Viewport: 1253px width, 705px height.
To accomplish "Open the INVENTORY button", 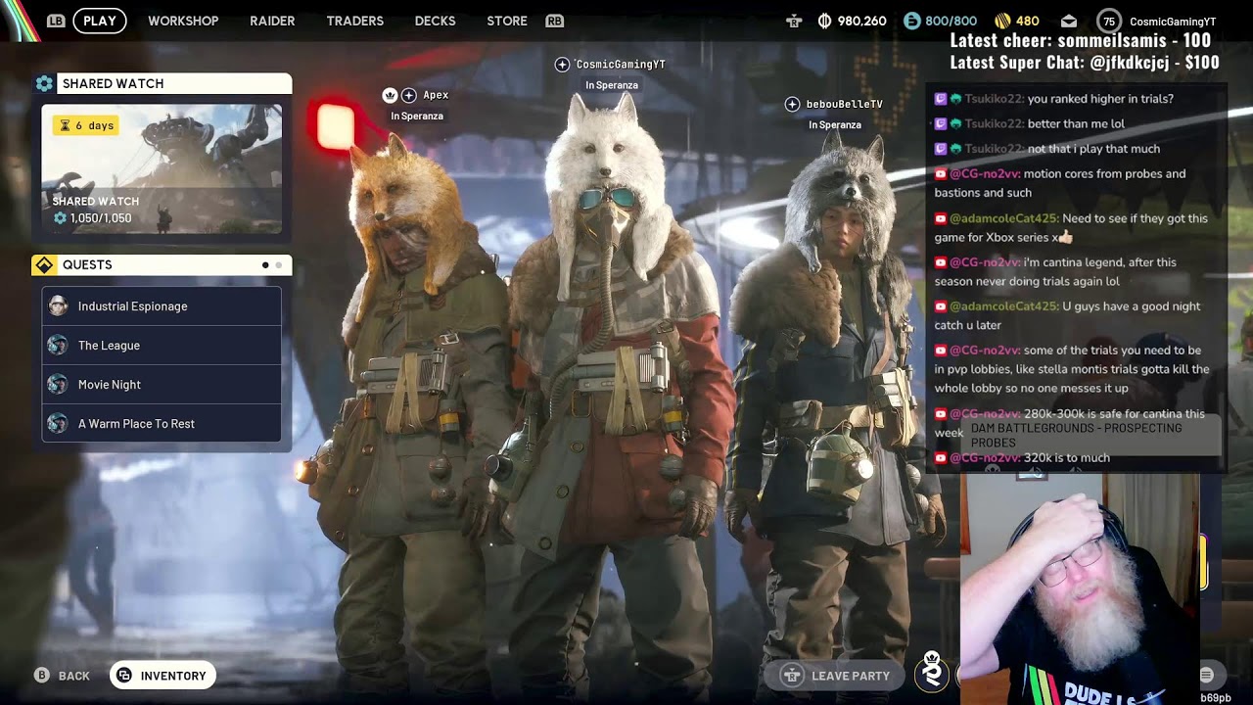I will tap(162, 676).
